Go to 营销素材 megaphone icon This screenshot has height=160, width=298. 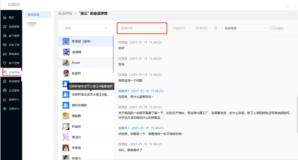[x=5, y=54]
